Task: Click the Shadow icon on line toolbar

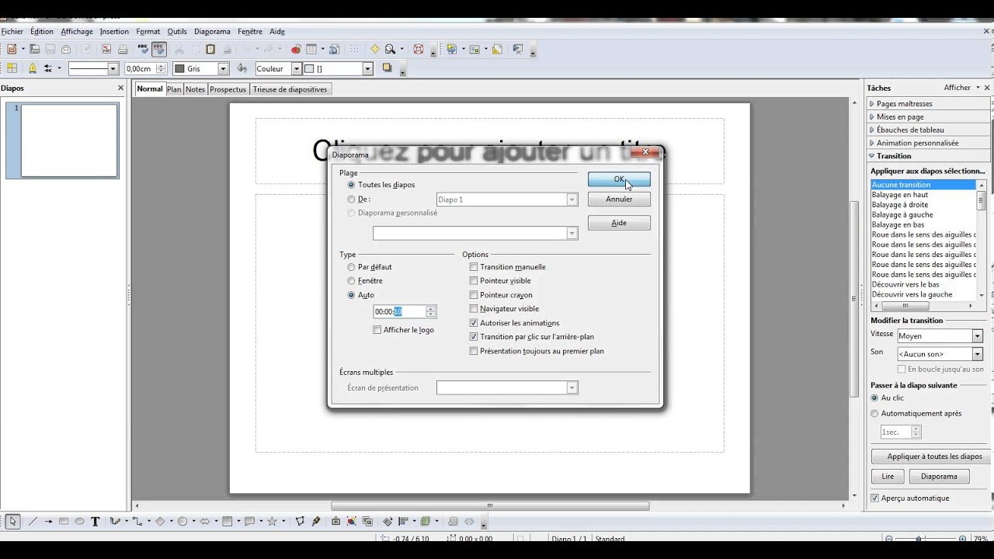Action: [387, 68]
